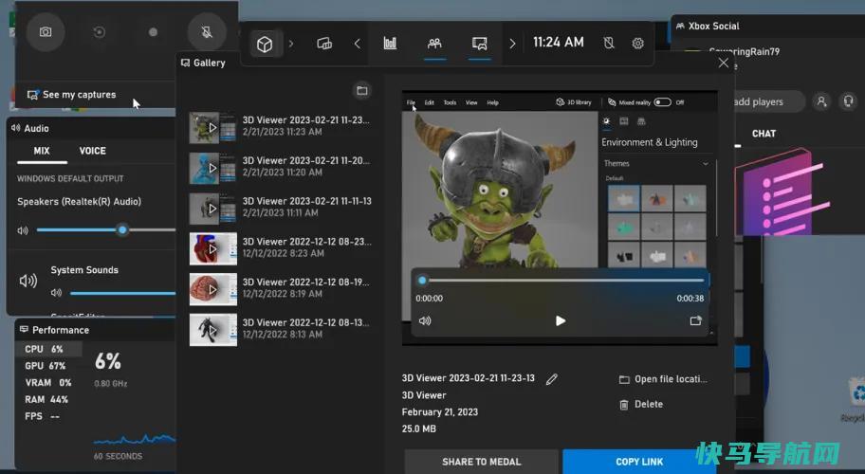The width and height of the screenshot is (865, 474).
Task: Toggle the Xbox Social widget icon
Action: 434,44
